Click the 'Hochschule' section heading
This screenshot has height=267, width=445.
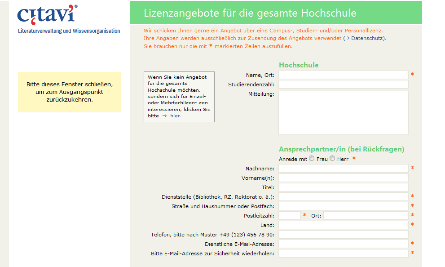[299, 65]
